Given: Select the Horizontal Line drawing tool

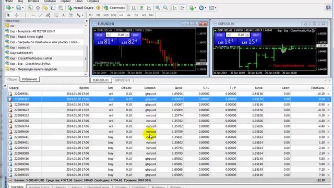Looking at the screenshot, I should [x=33, y=15].
